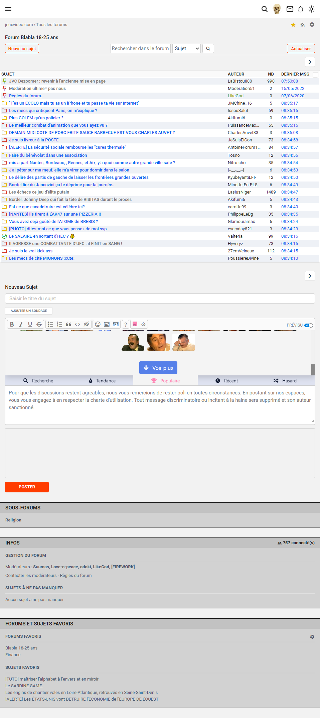Open the notifications bell
This screenshot has height=718, width=320.
coord(301,9)
